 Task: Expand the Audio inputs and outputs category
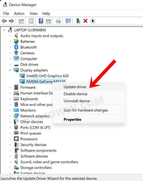tap(10, 36)
